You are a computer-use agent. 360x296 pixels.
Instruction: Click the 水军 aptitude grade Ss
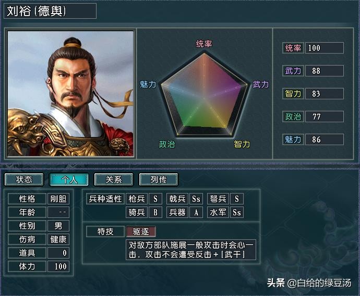coord(237,212)
